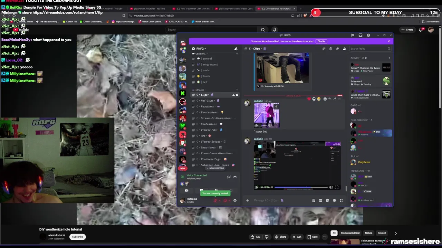Open the levels channel
Viewport: 442px width, 248px height.
pos(215,76)
